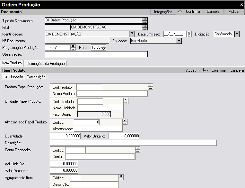Click the Conta name input field

pos(100,156)
